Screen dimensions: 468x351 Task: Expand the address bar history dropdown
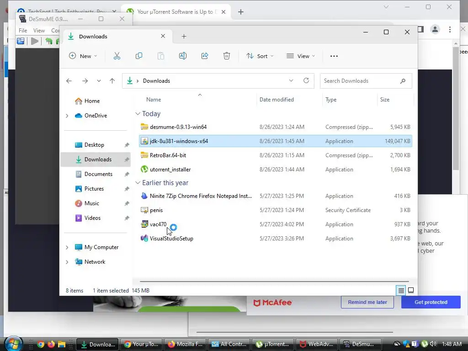pyautogui.click(x=291, y=80)
